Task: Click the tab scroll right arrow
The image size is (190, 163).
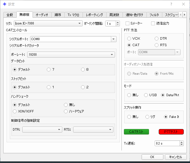Action: tap(184, 15)
